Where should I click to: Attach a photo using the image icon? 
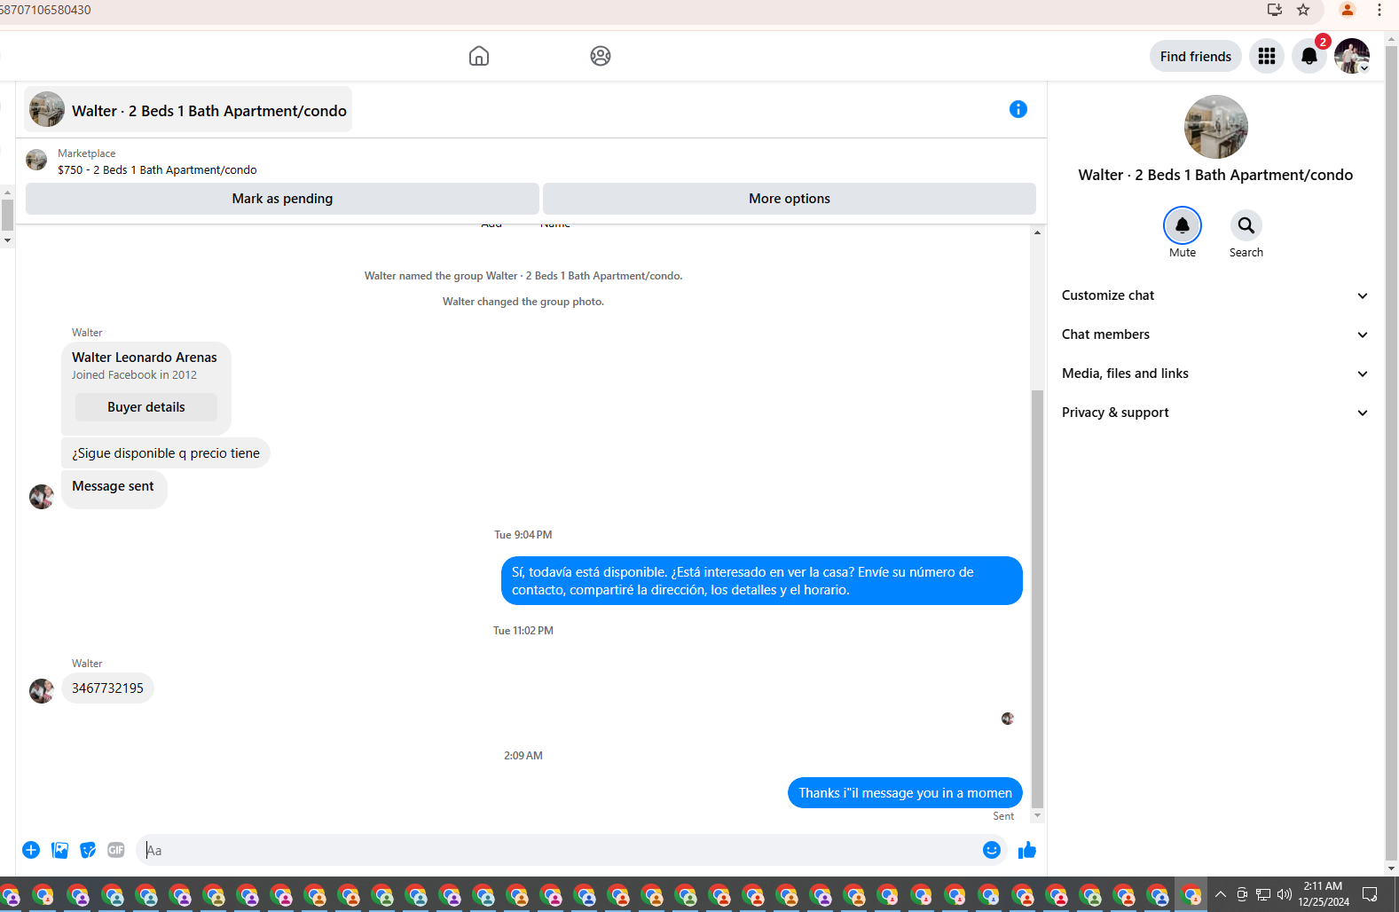tap(59, 850)
